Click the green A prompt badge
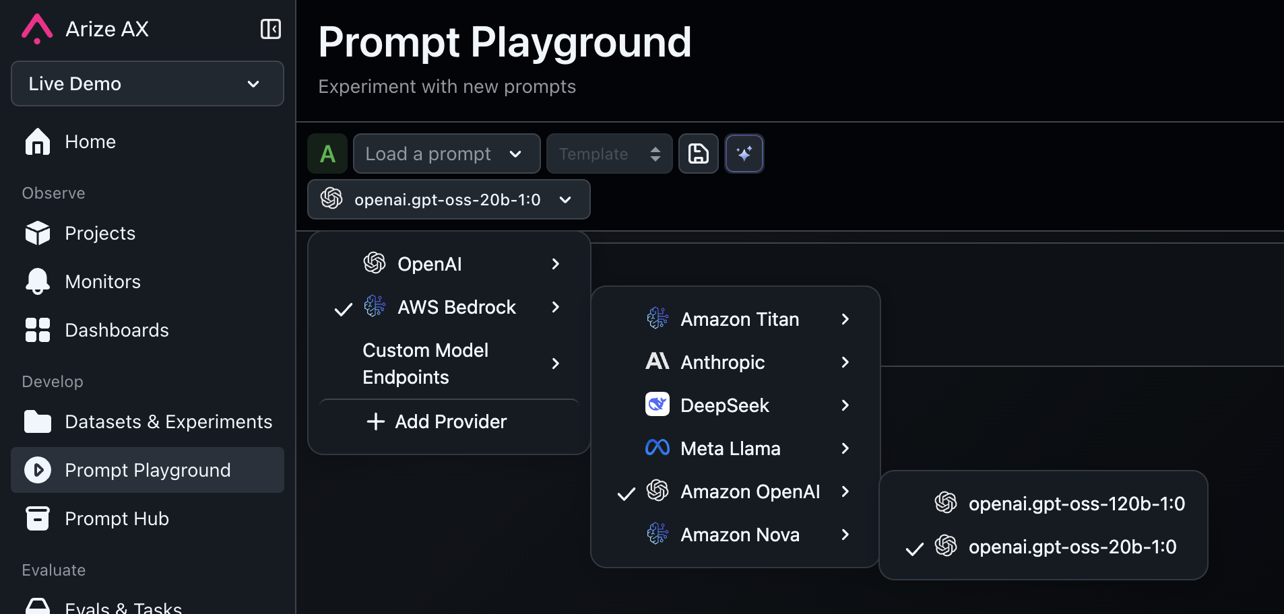This screenshot has height=614, width=1284. tap(327, 153)
